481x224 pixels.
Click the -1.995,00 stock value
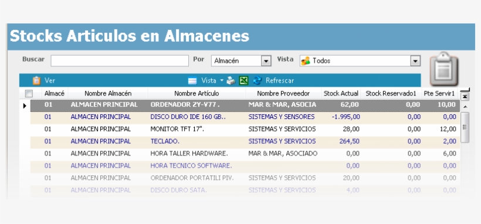coord(345,117)
